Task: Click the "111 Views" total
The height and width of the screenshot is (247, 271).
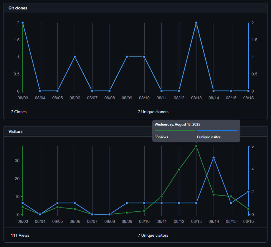Action: 20,235
